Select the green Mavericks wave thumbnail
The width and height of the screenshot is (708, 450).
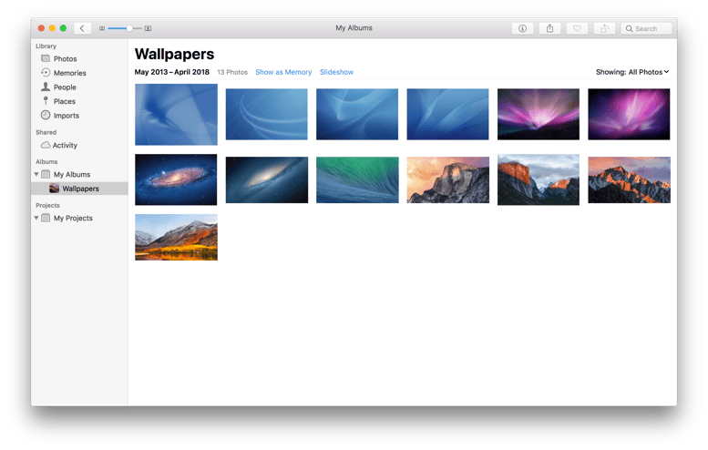coord(357,179)
